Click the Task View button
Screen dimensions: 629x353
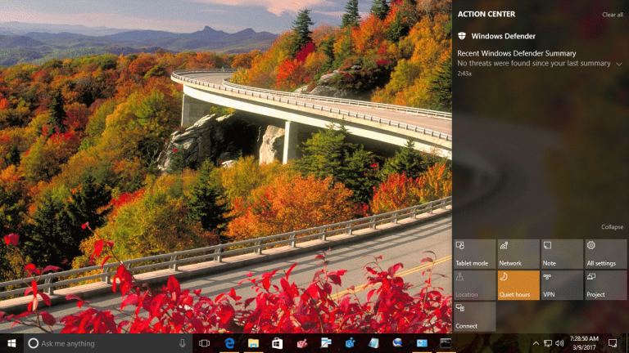point(205,343)
